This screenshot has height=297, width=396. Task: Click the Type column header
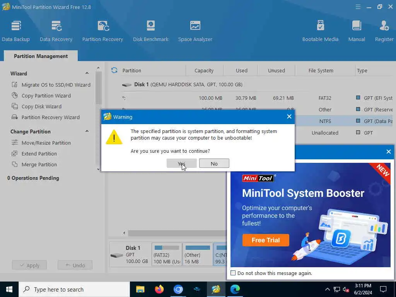362,70
